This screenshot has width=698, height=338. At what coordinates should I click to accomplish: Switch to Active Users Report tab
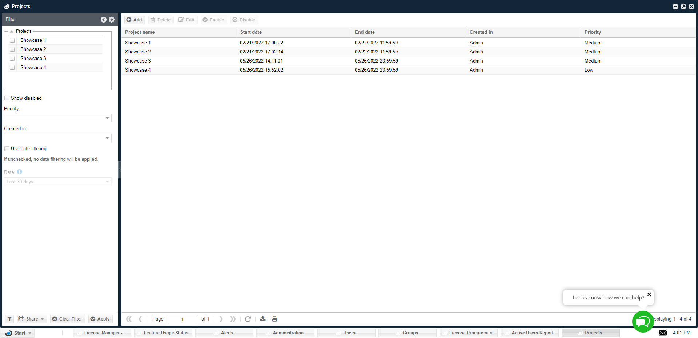click(529, 333)
